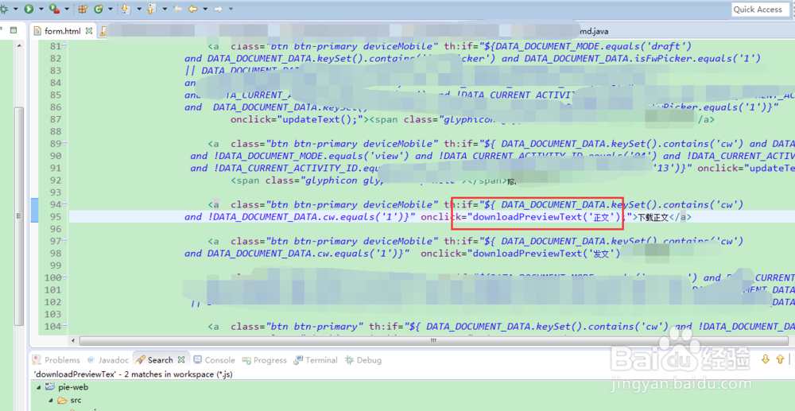Click the left panel vertical scrollbar thumb
The image size is (795, 411).
click(19, 216)
